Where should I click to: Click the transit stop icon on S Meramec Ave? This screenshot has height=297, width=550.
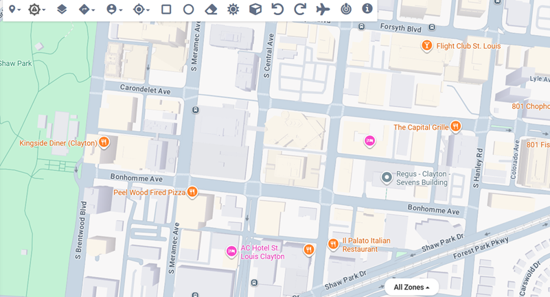[x=196, y=110]
